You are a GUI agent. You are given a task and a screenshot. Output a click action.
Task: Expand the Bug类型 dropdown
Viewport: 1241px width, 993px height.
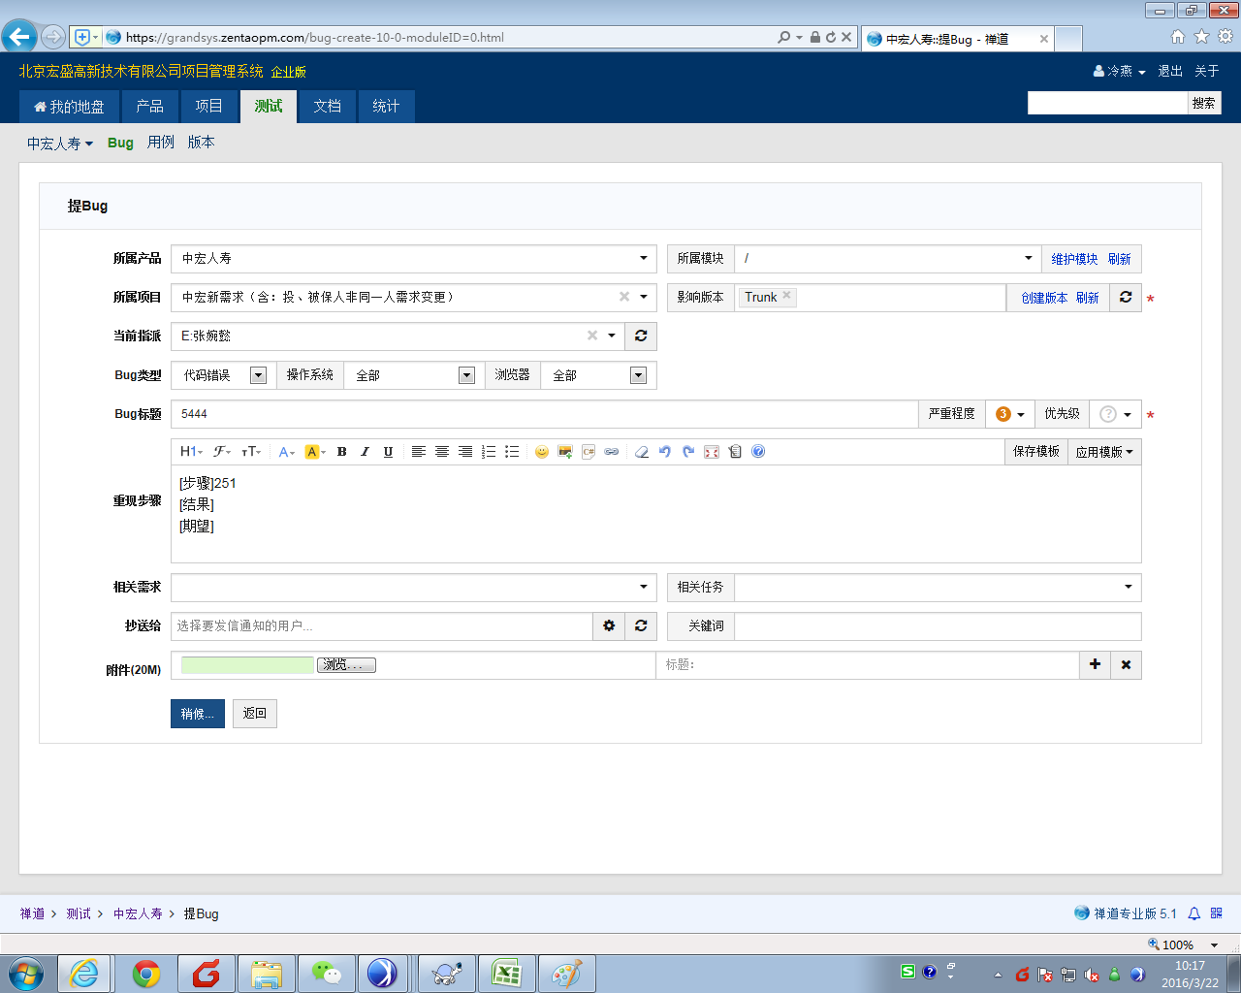257,375
